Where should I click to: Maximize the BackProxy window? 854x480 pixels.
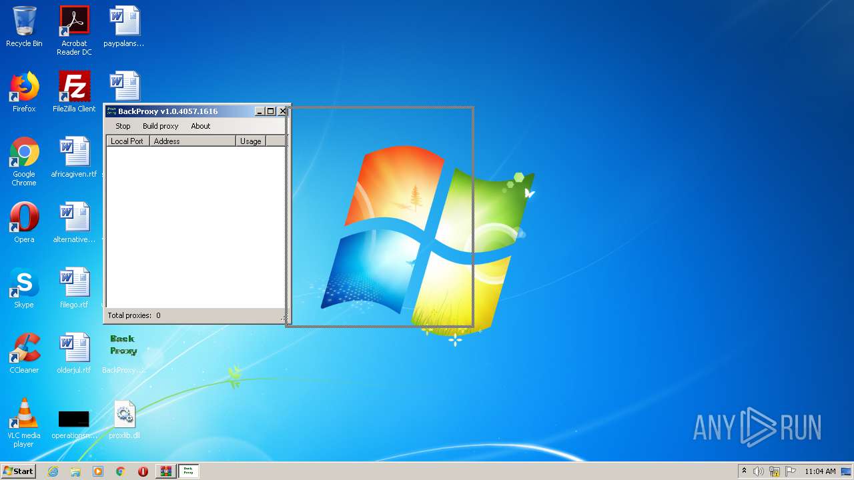[270, 111]
